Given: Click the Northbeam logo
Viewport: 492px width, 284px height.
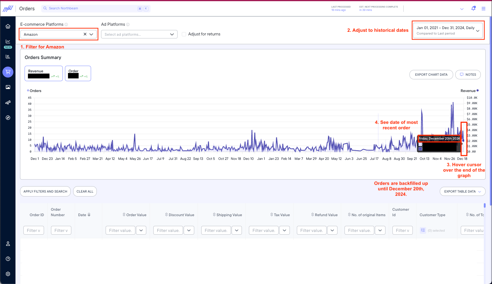Looking at the screenshot, I should pos(8,8).
